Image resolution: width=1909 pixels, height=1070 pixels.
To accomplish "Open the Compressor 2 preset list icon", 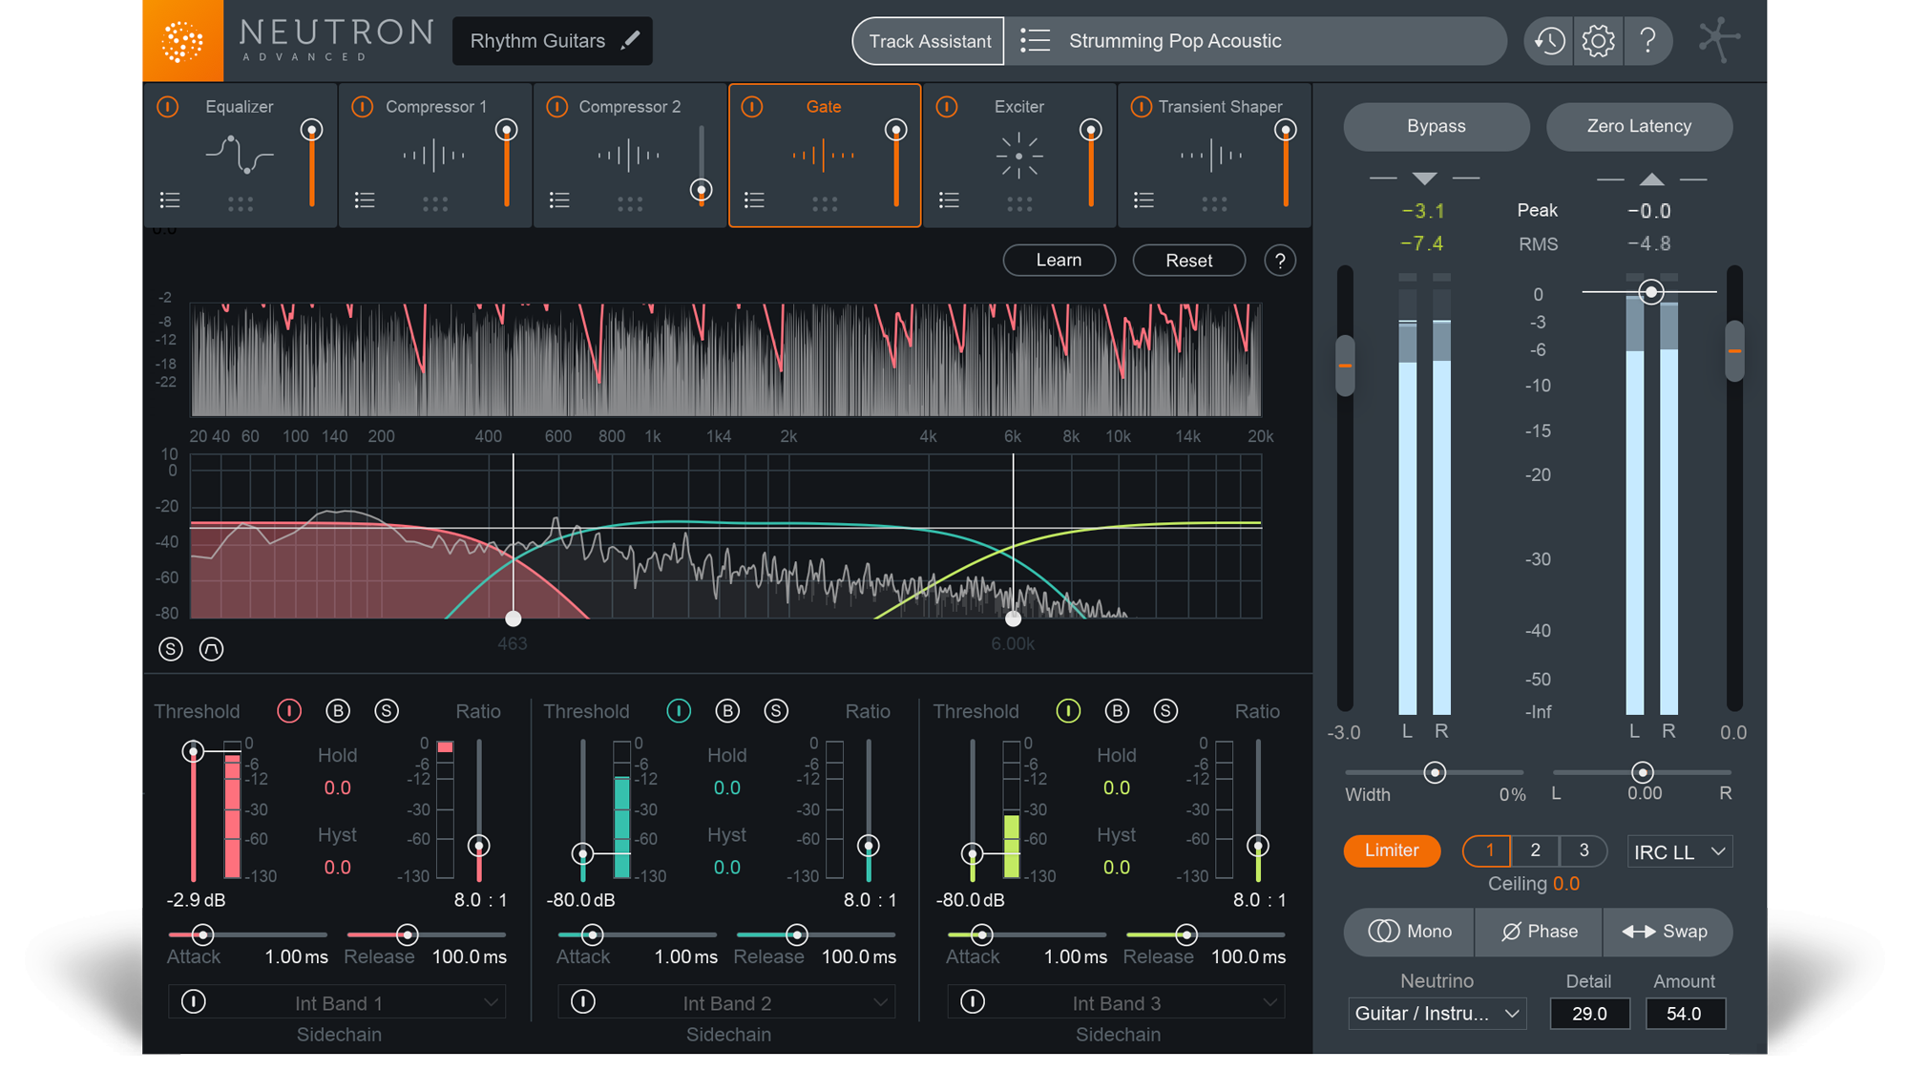I will pyautogui.click(x=559, y=199).
